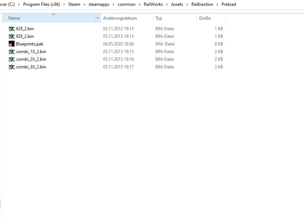Click the combi_2X_2.bin file name
Viewport: 304px width, 224px height.
pyautogui.click(x=31, y=59)
